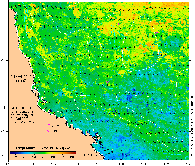Click longitude axis label 145
Screen dimensions: 195x166
9,164
